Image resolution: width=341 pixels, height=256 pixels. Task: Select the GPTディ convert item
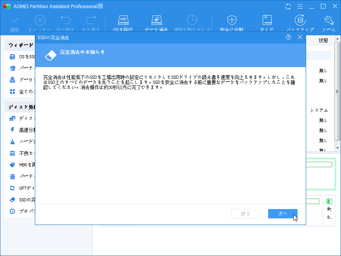[x=22, y=188]
